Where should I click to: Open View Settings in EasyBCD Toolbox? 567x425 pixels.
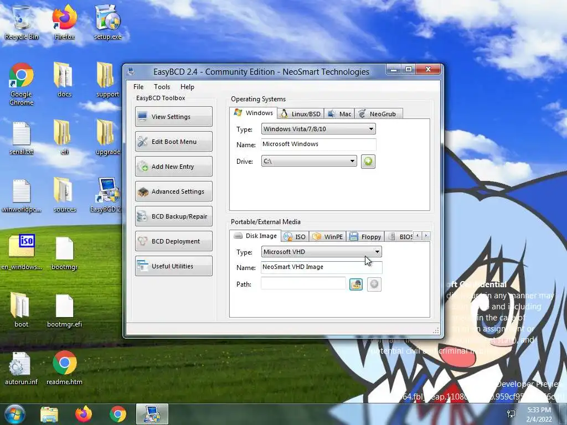click(x=173, y=116)
